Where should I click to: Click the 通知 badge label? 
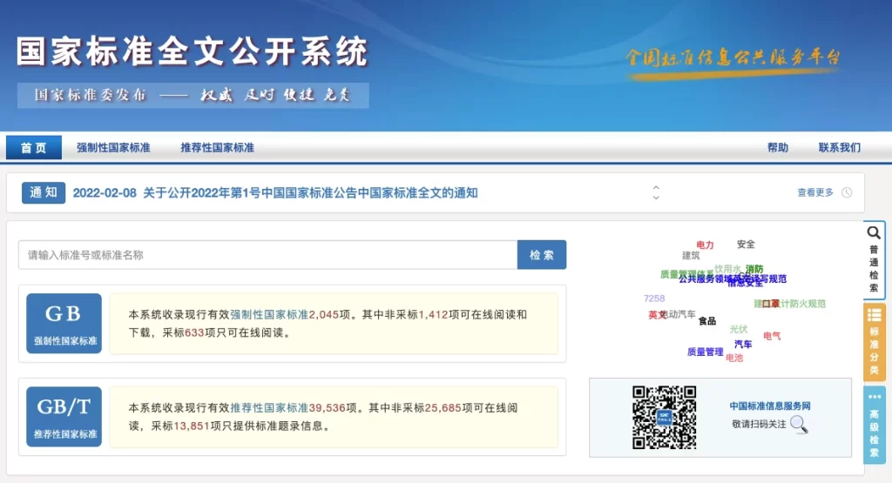[x=44, y=192]
